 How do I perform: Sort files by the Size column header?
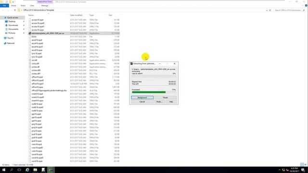(110, 15)
